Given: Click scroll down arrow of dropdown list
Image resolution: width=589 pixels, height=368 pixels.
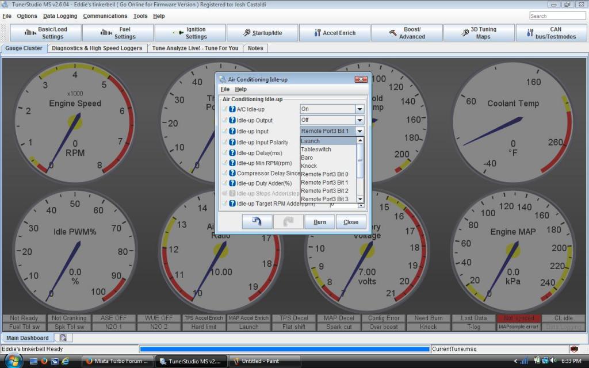Looking at the screenshot, I should click(x=360, y=199).
